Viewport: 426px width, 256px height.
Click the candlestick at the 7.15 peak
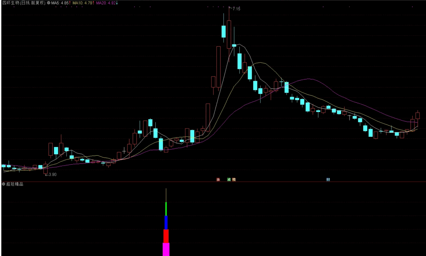pyautogui.click(x=229, y=34)
